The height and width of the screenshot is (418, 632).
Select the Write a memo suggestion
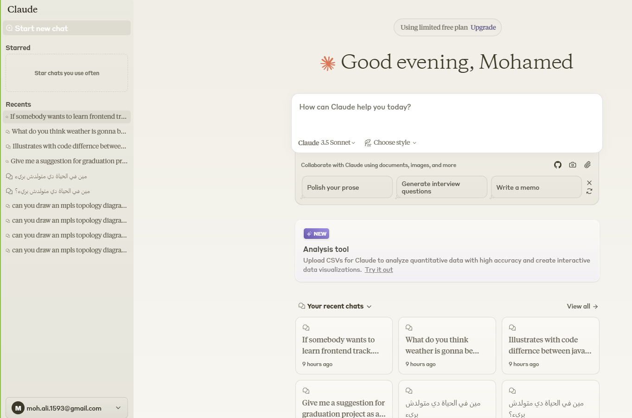point(536,187)
